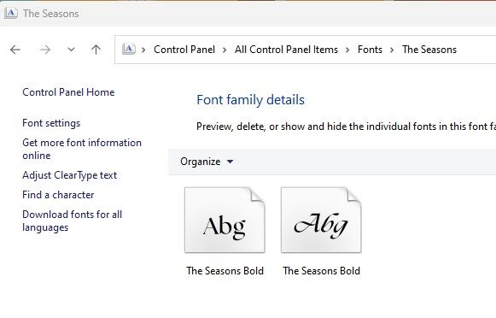Viewport: 496px width, 318px height.
Task: Open the Organize dropdown menu
Action: pos(207,162)
